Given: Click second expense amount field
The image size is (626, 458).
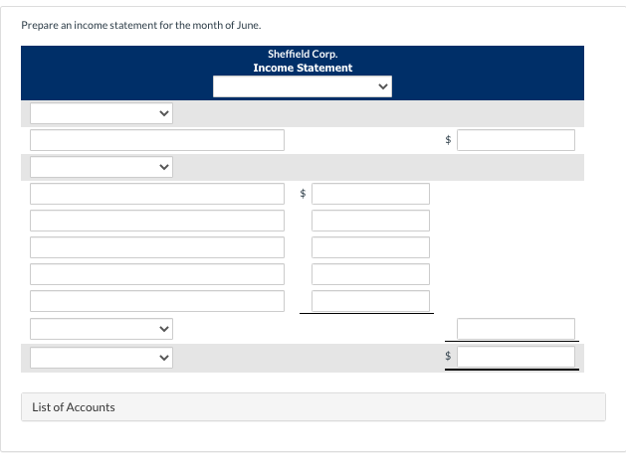Looking at the screenshot, I should [370, 221].
